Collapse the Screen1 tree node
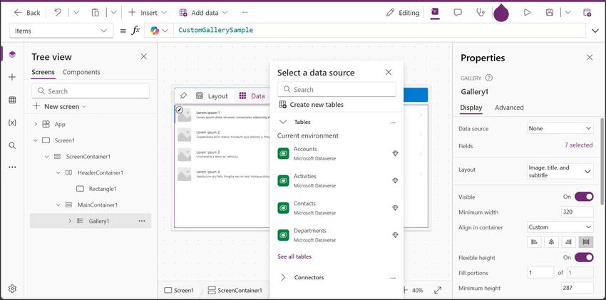This screenshot has height=300, width=606. [x=36, y=140]
